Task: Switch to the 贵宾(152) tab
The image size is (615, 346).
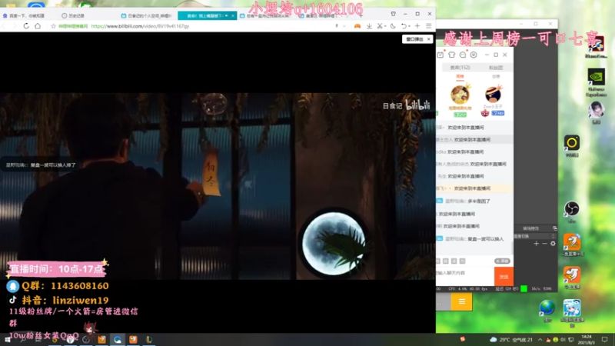Action: (x=460, y=68)
